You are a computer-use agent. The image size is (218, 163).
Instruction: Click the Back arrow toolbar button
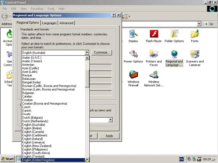point(5,16)
